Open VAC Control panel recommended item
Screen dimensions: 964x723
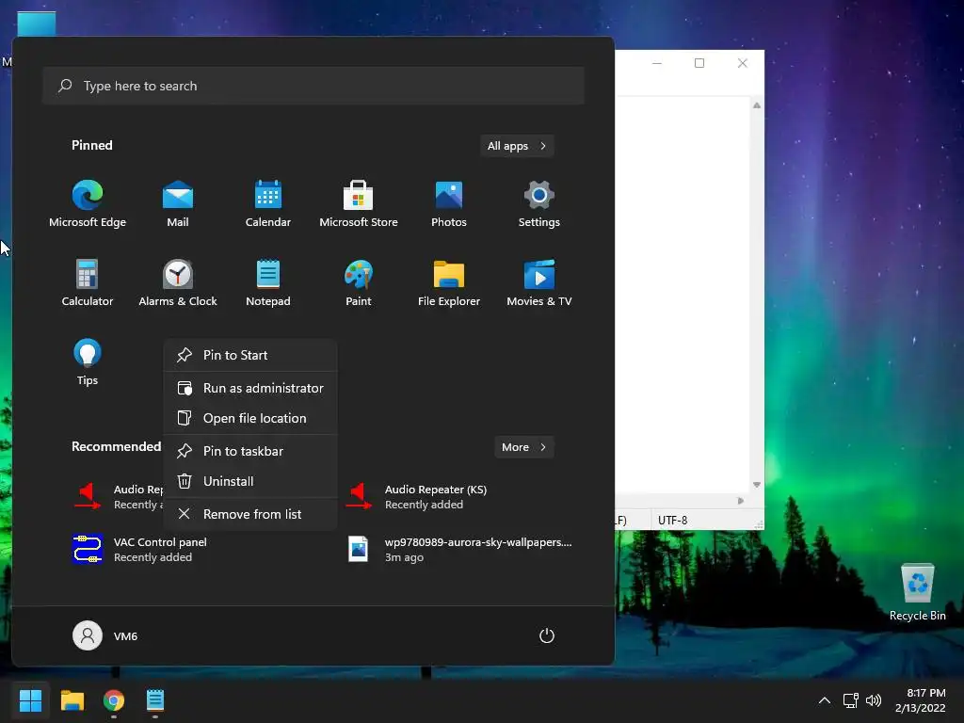click(140, 549)
